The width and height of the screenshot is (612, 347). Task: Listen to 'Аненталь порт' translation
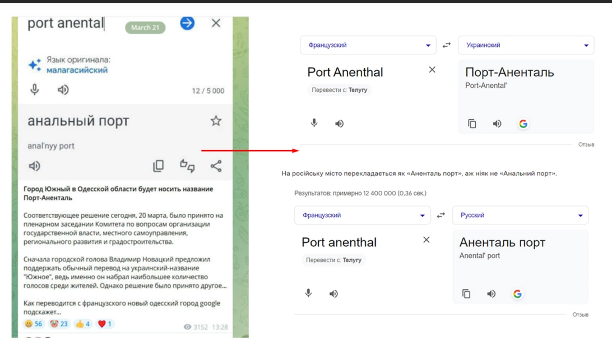tap(491, 294)
